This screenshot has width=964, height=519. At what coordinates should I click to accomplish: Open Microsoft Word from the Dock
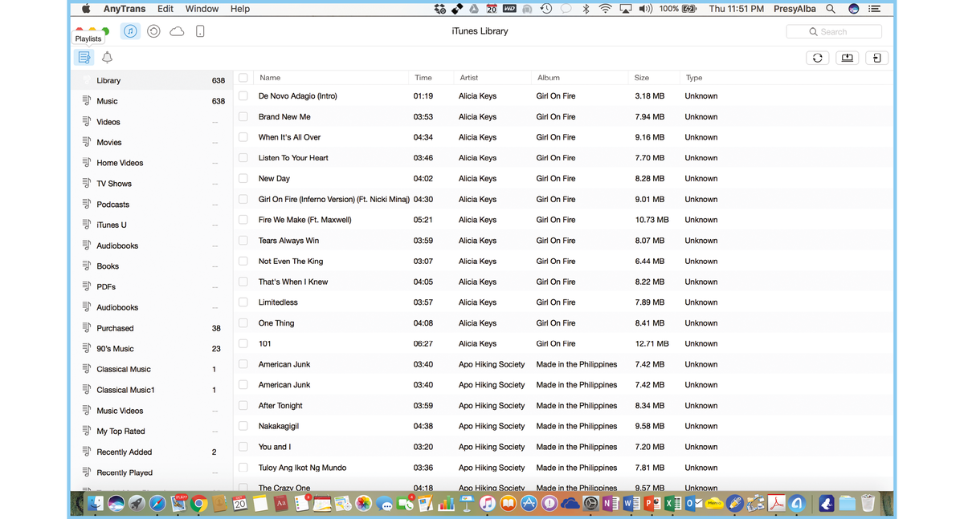coord(631,503)
